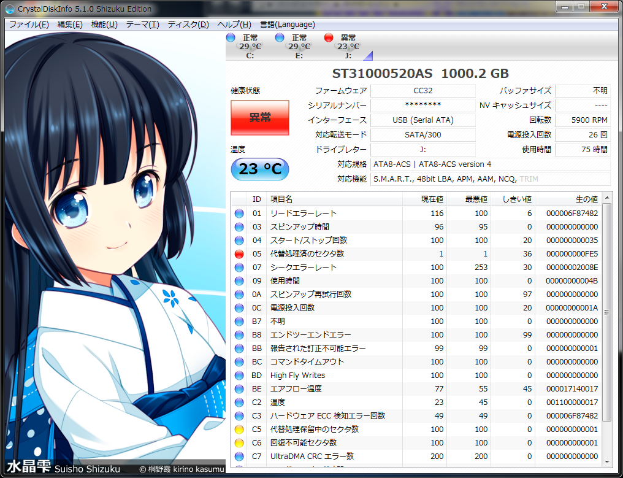Click the red status icon for ID 05
Screen dimensions: 623x478
point(239,254)
